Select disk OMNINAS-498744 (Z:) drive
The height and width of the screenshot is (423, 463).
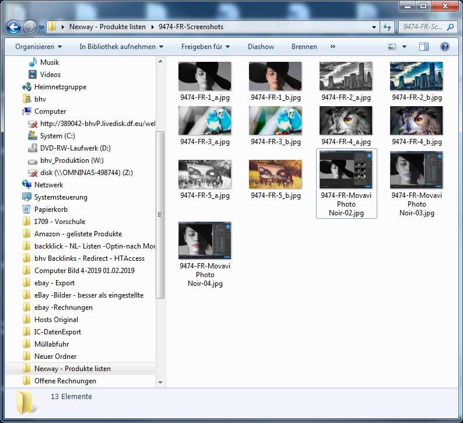point(86,173)
